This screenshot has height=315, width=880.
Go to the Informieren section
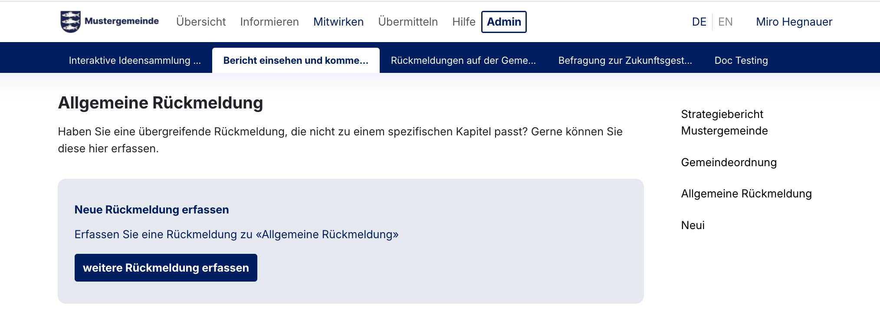coord(269,22)
